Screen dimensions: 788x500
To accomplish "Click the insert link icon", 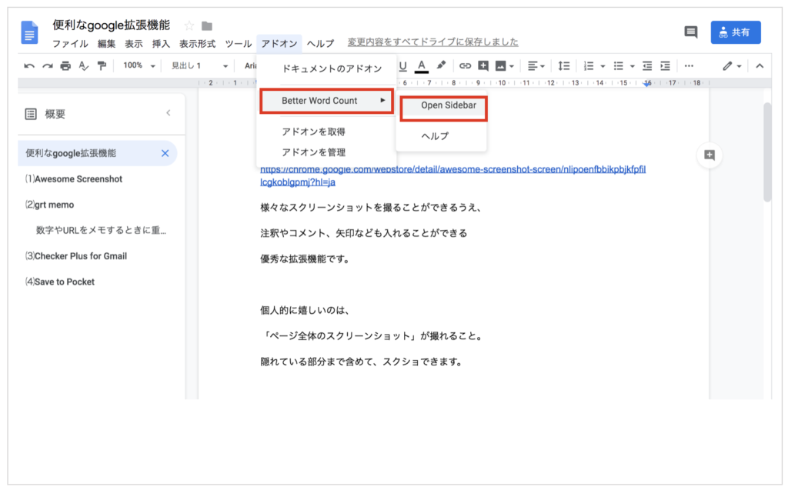I will click(465, 66).
